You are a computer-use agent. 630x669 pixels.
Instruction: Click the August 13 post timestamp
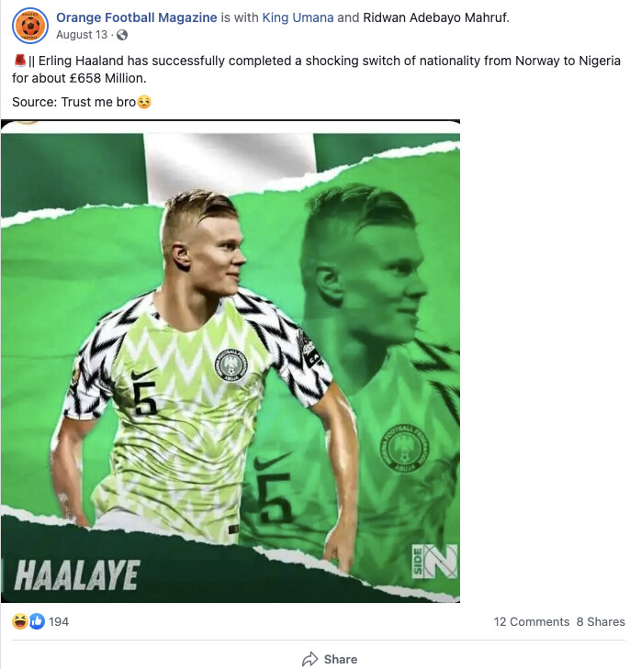82,35
